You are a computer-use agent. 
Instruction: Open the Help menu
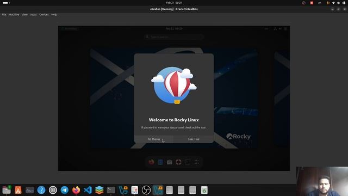pyautogui.click(x=54, y=15)
